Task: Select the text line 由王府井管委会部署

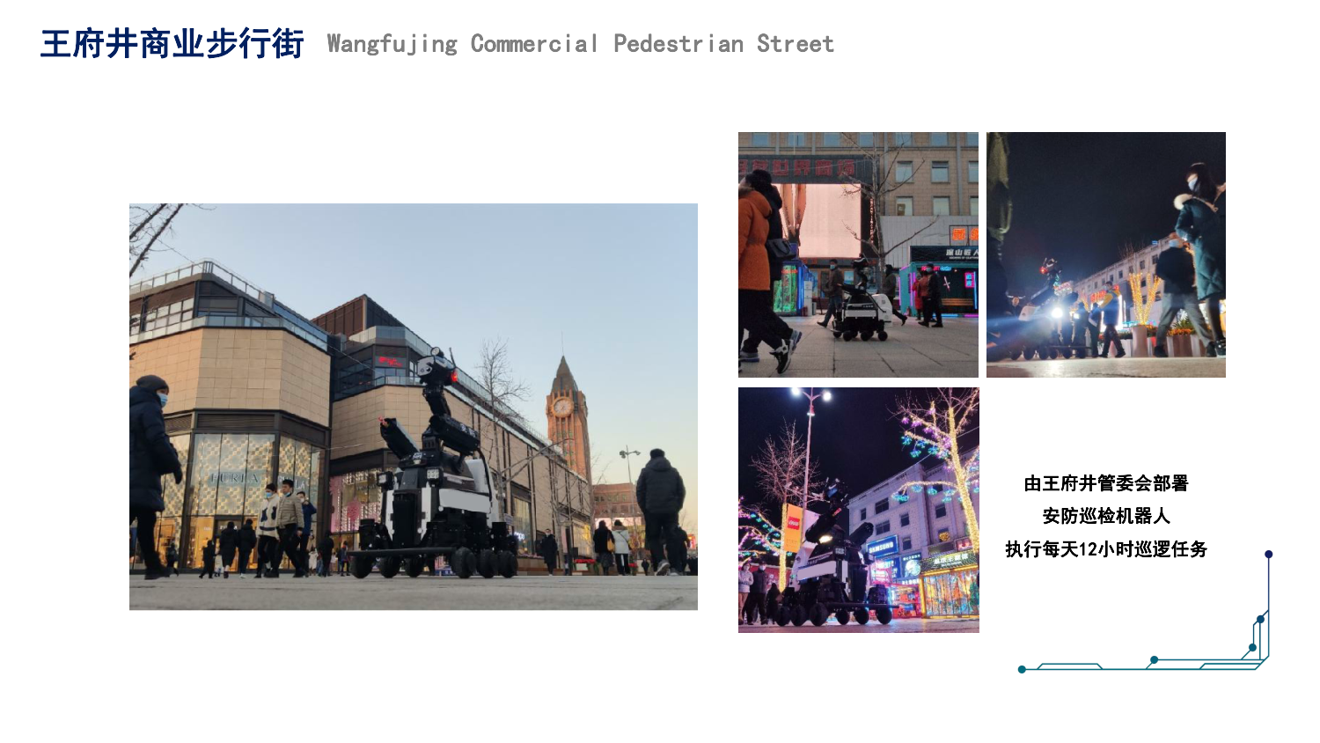Action: click(x=1105, y=483)
